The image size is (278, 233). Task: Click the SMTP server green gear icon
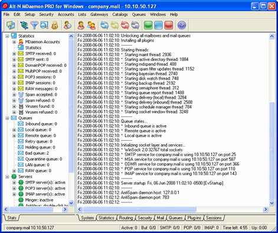click(21, 182)
